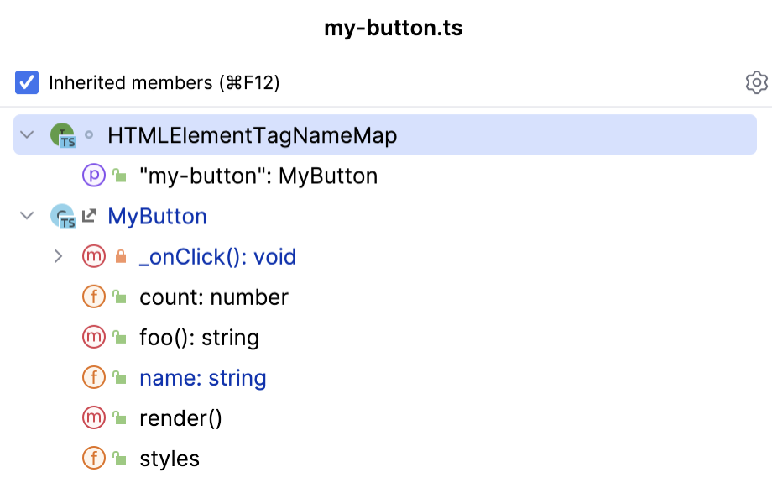Open the MyButton class link
The height and width of the screenshot is (504, 772).
[x=157, y=216]
